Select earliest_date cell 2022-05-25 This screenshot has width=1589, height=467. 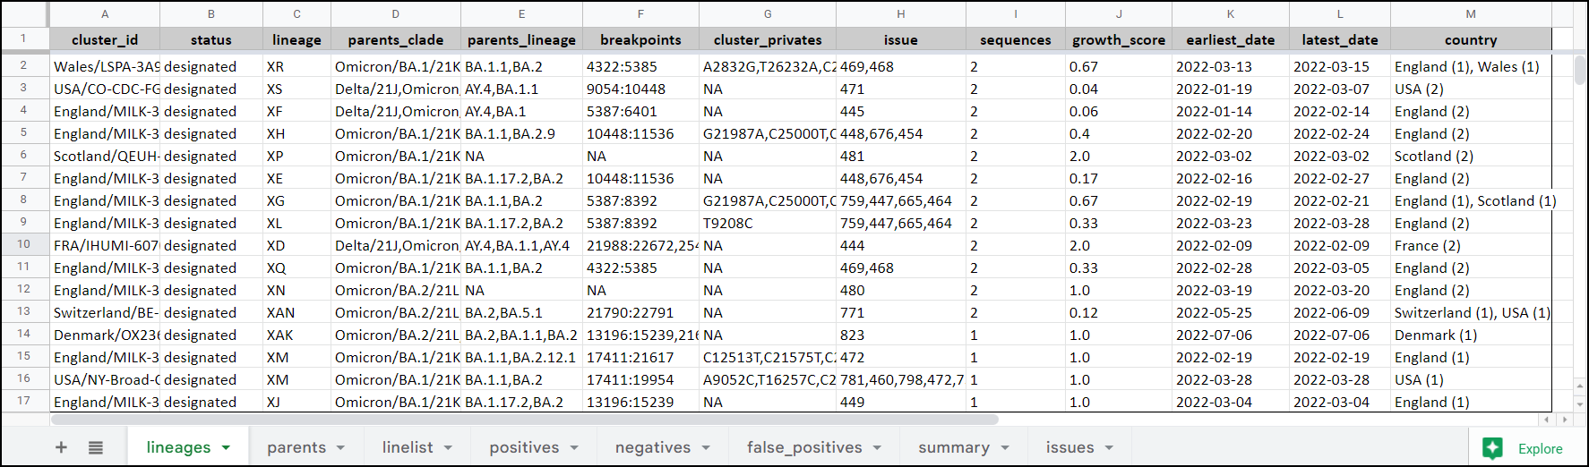(1231, 312)
